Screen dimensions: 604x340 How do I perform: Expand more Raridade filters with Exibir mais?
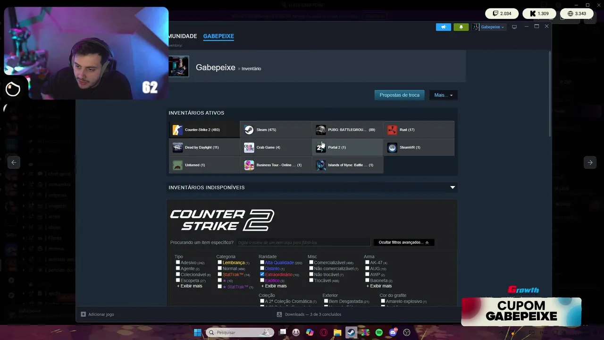[x=274, y=286]
